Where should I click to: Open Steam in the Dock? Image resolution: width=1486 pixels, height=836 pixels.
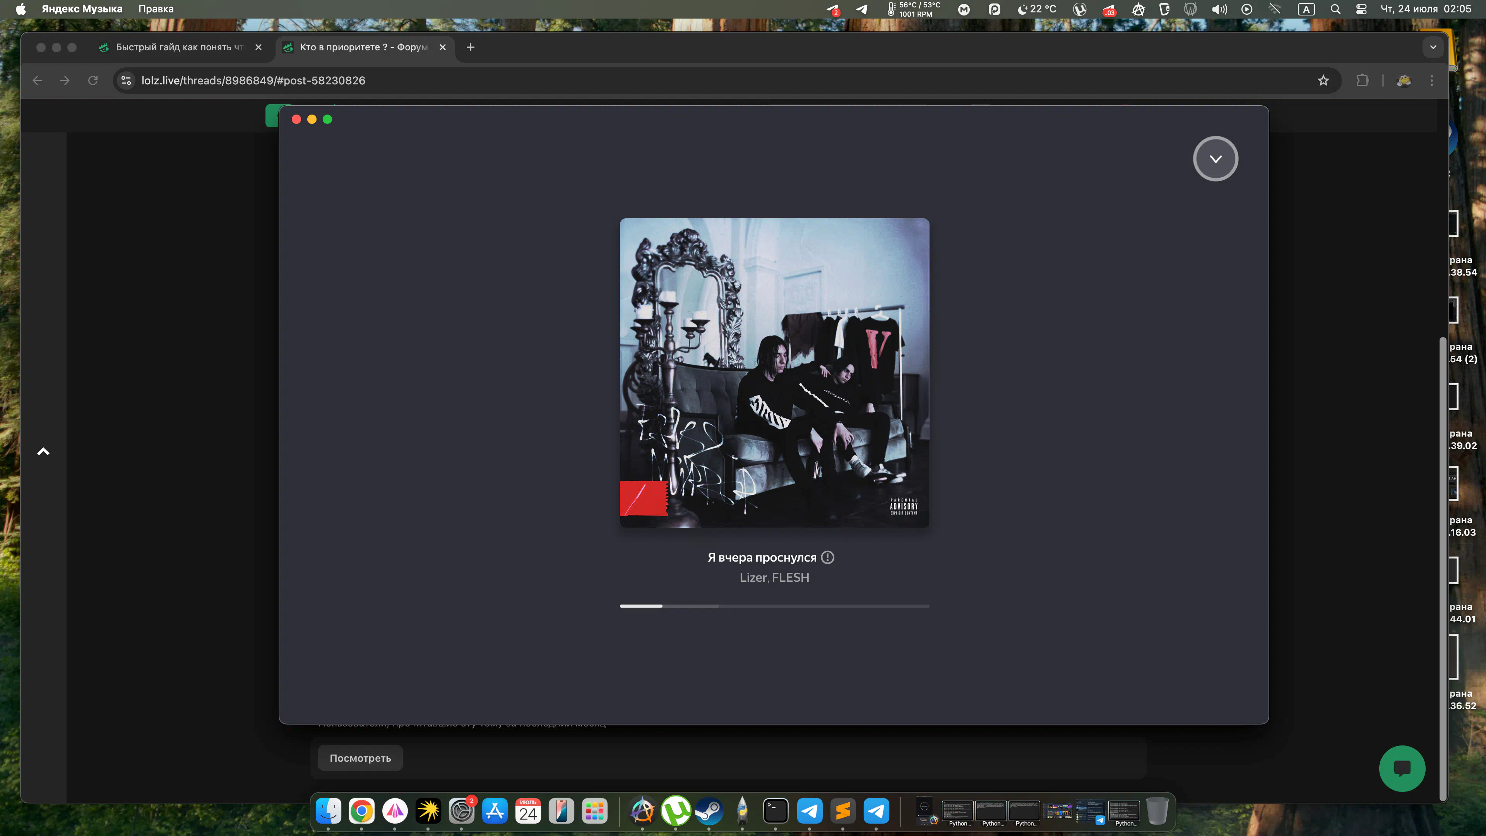tap(709, 811)
